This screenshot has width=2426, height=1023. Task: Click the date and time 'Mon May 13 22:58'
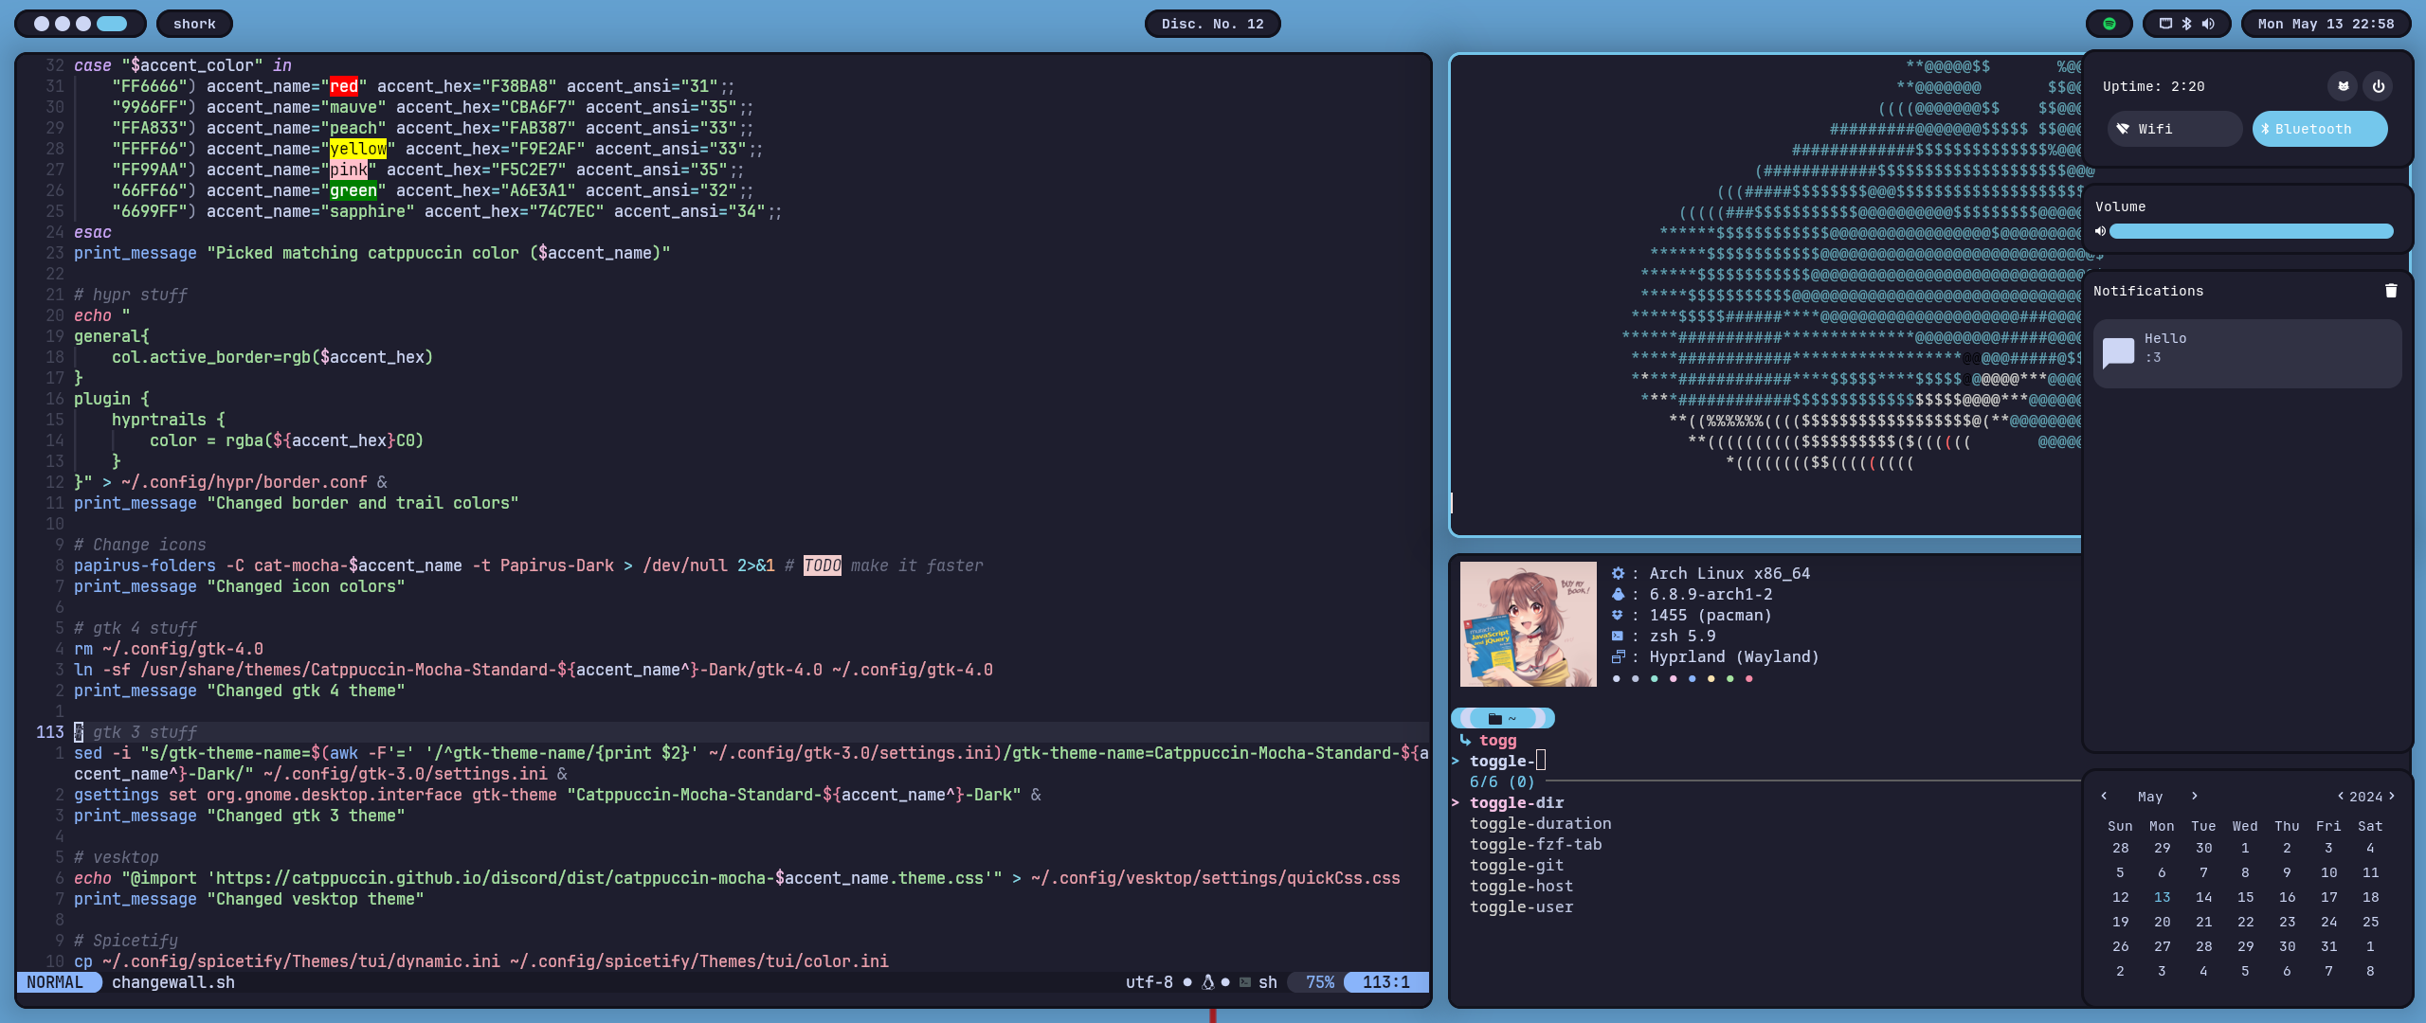(x=2326, y=24)
